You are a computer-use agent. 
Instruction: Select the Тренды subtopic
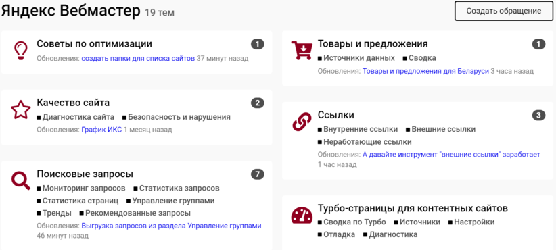pyautogui.click(x=54, y=213)
